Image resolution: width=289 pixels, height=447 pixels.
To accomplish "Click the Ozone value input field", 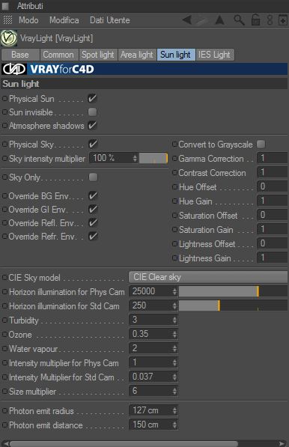I will [x=150, y=334].
